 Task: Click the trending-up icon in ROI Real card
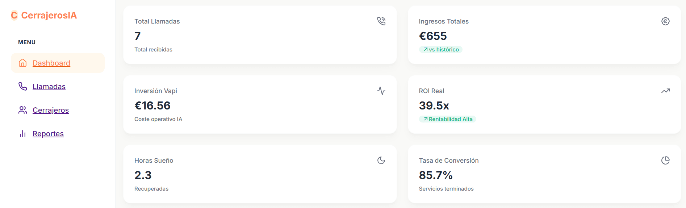pyautogui.click(x=665, y=91)
